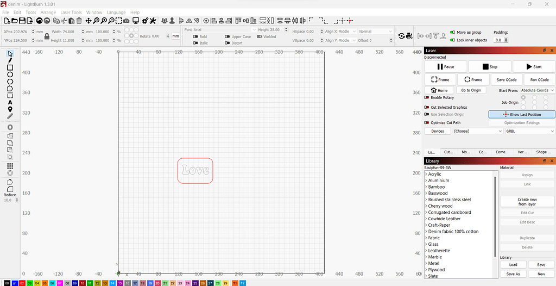Click the Save GCode button
The height and width of the screenshot is (286, 556).
(507, 80)
